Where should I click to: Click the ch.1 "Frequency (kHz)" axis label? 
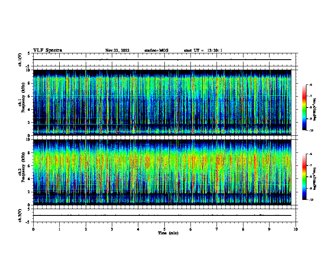click(x=24, y=97)
